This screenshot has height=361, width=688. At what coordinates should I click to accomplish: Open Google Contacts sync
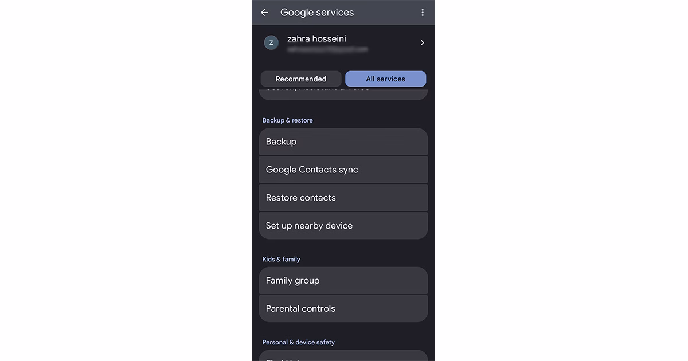coord(343,170)
